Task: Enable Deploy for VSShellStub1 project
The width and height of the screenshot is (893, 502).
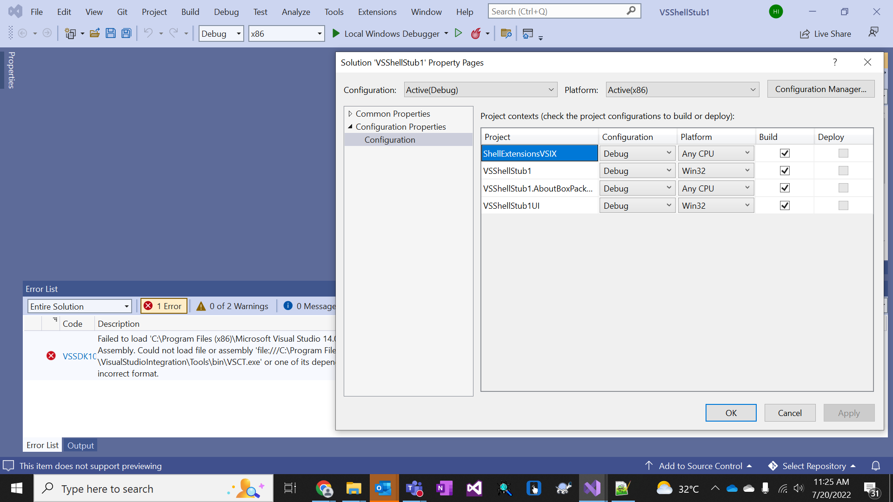Action: pyautogui.click(x=843, y=171)
